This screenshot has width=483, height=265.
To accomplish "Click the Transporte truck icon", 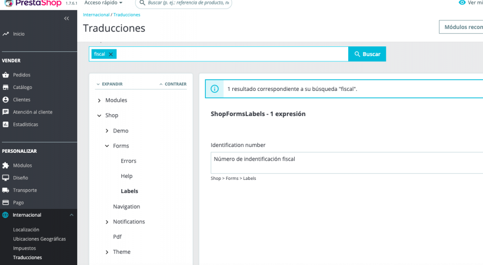I will 5,190.
